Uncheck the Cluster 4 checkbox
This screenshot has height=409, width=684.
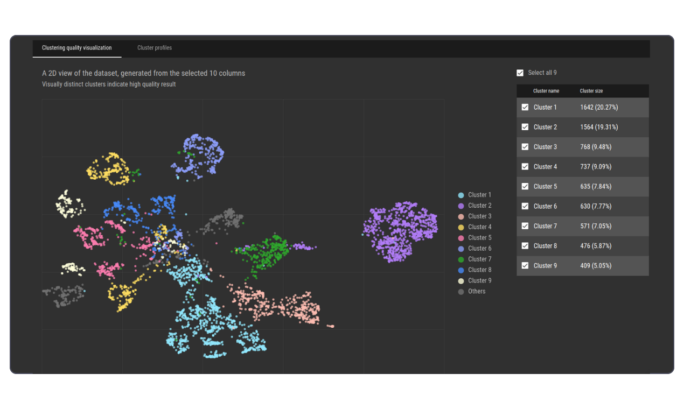coord(525,166)
